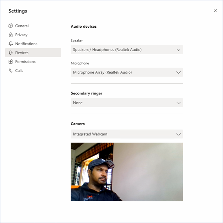Click the Notifications bell icon
223x223 pixels.
11,44
